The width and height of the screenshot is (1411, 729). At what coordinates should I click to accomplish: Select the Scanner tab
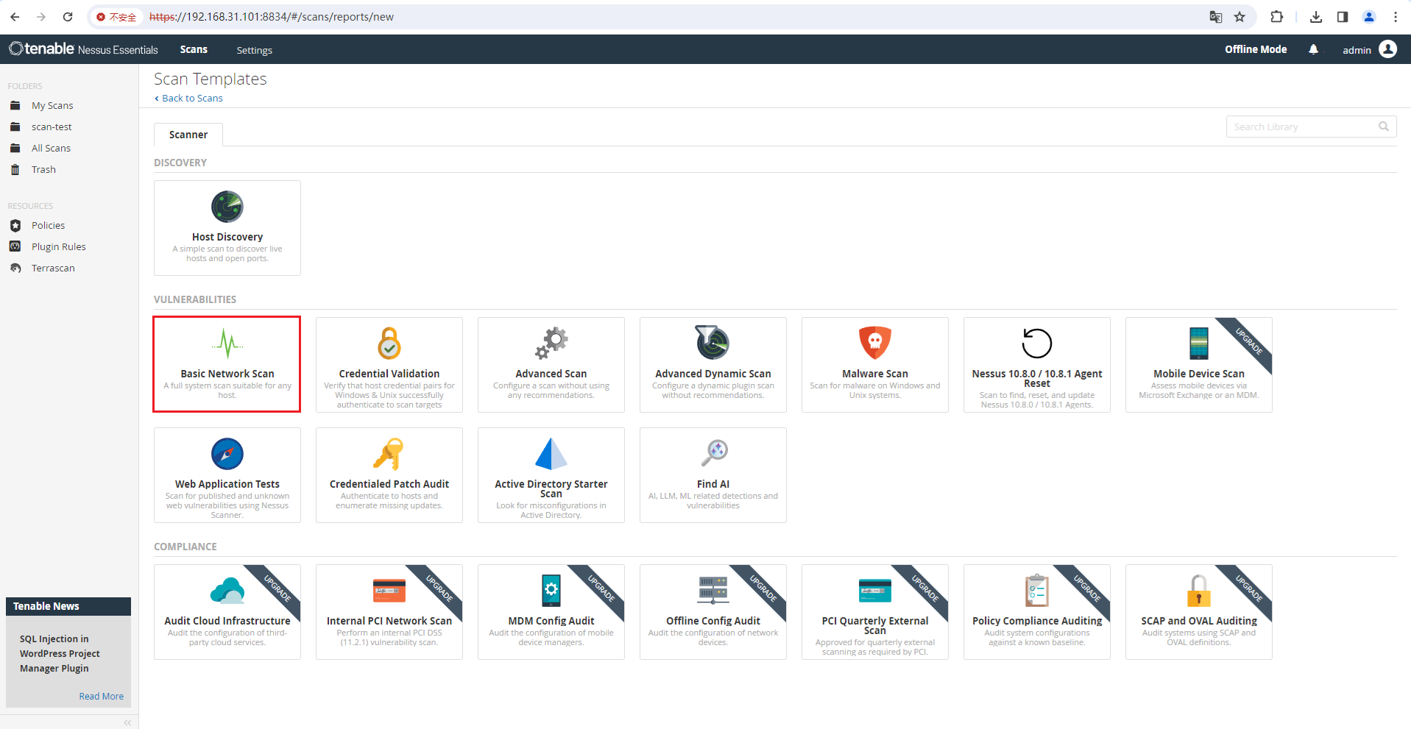pyautogui.click(x=188, y=135)
